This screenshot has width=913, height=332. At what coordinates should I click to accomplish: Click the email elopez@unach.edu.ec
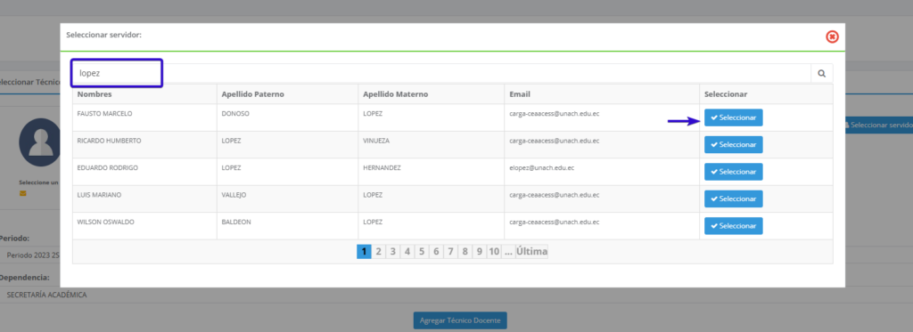click(541, 168)
